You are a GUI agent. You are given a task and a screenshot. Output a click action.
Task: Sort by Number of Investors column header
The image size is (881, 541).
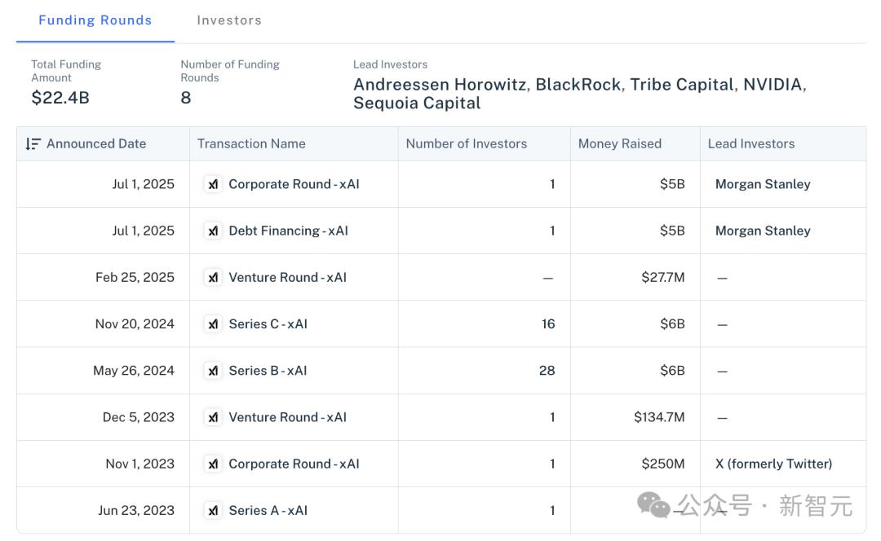click(467, 143)
